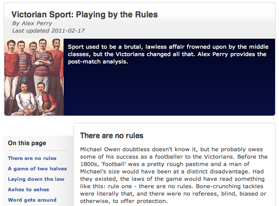Follow the "Word gets around" link
This screenshot has width=279, height=206.
pyautogui.click(x=32, y=200)
